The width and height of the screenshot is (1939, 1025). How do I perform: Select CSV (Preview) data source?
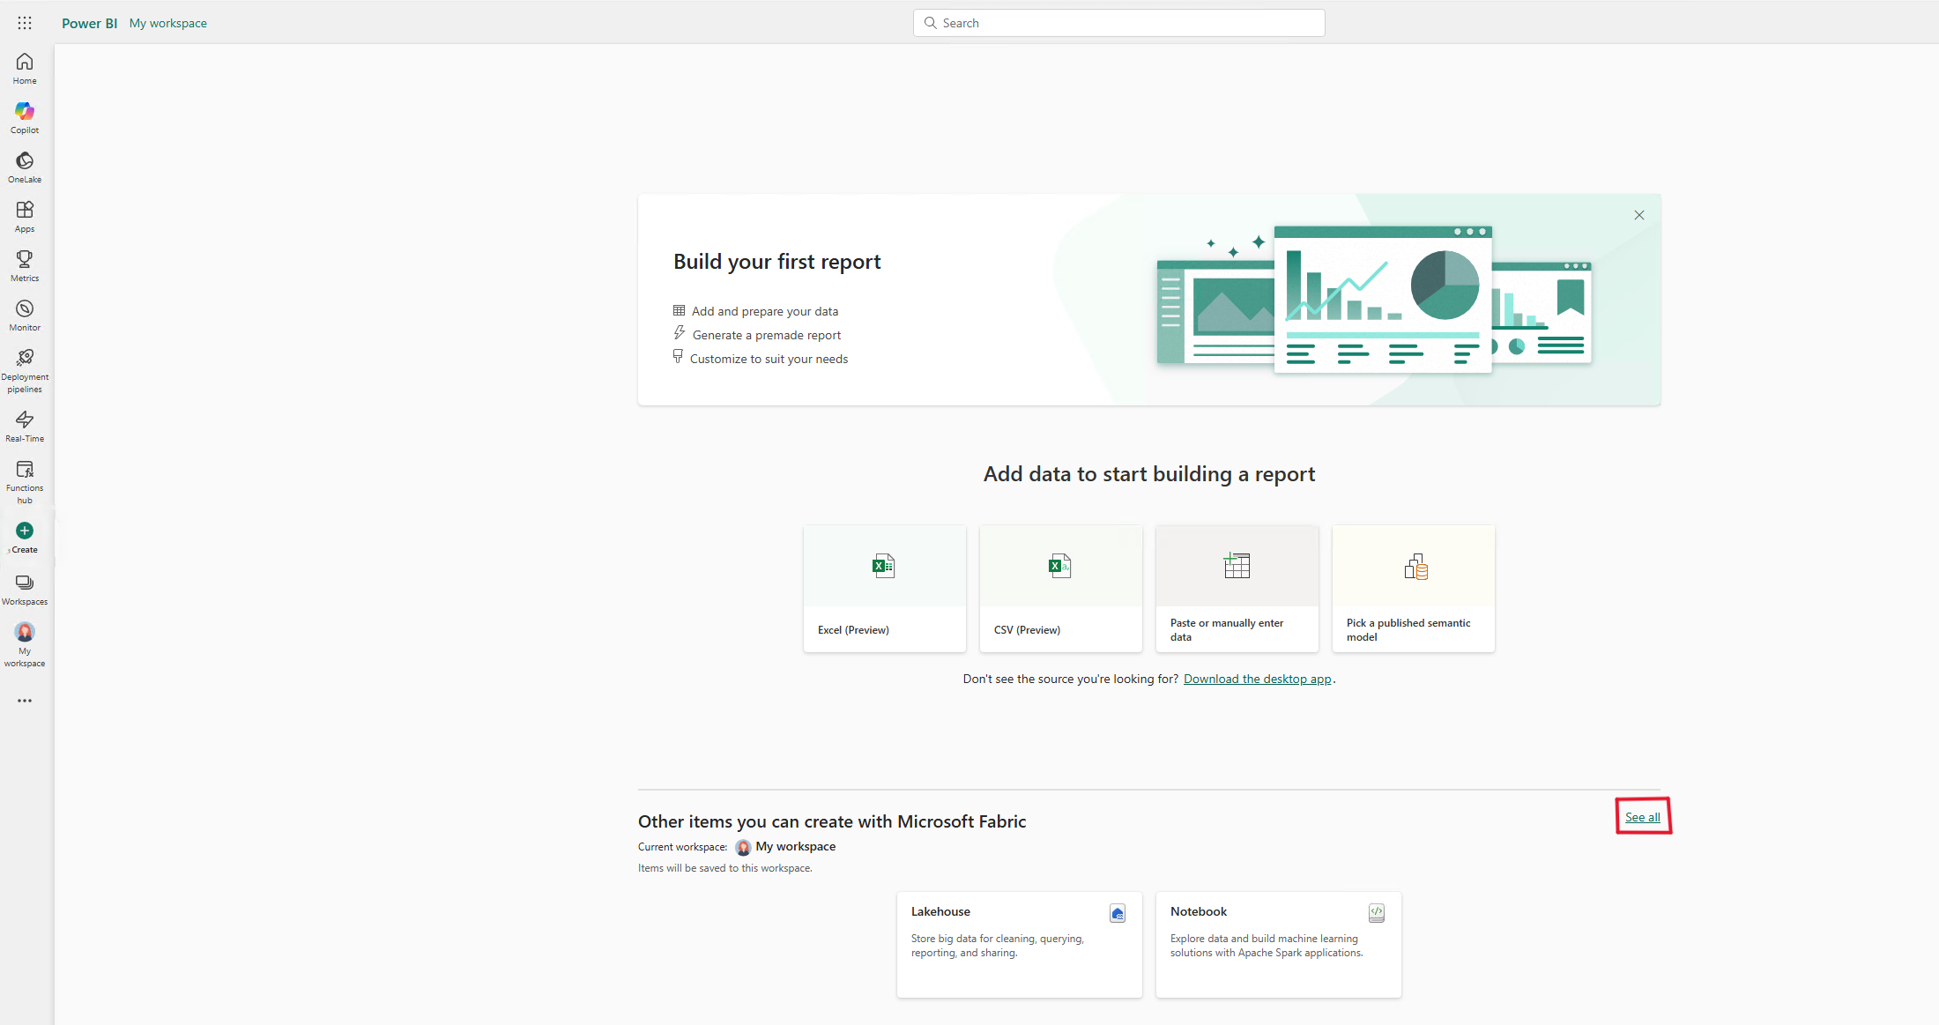1059,588
